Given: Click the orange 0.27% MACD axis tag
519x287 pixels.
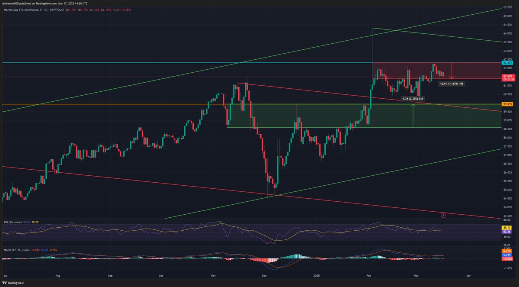Looking at the screenshot, I should (507, 251).
